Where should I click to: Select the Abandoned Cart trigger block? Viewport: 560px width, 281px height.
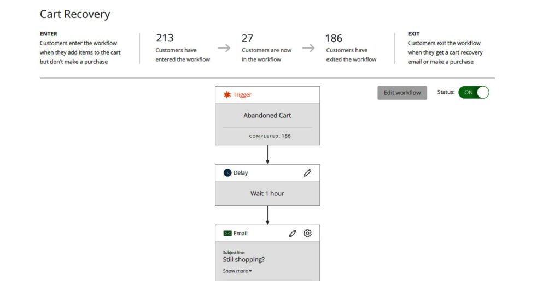pos(267,116)
